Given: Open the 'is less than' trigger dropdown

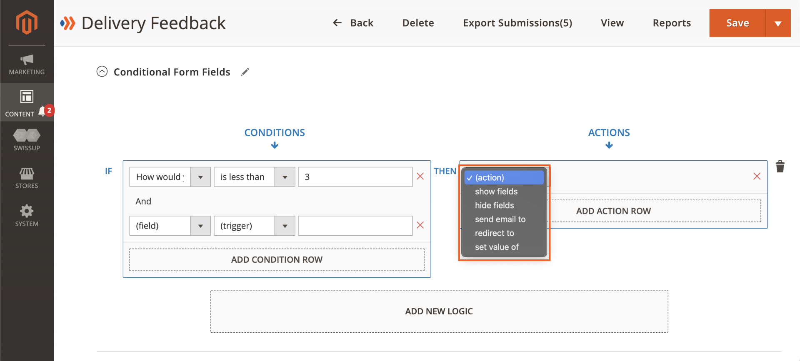Looking at the screenshot, I should [x=254, y=177].
